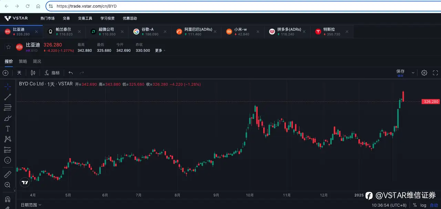Screen dimensions: 441x209
Task: Click the browser forward arrow
Action: [17, 6]
